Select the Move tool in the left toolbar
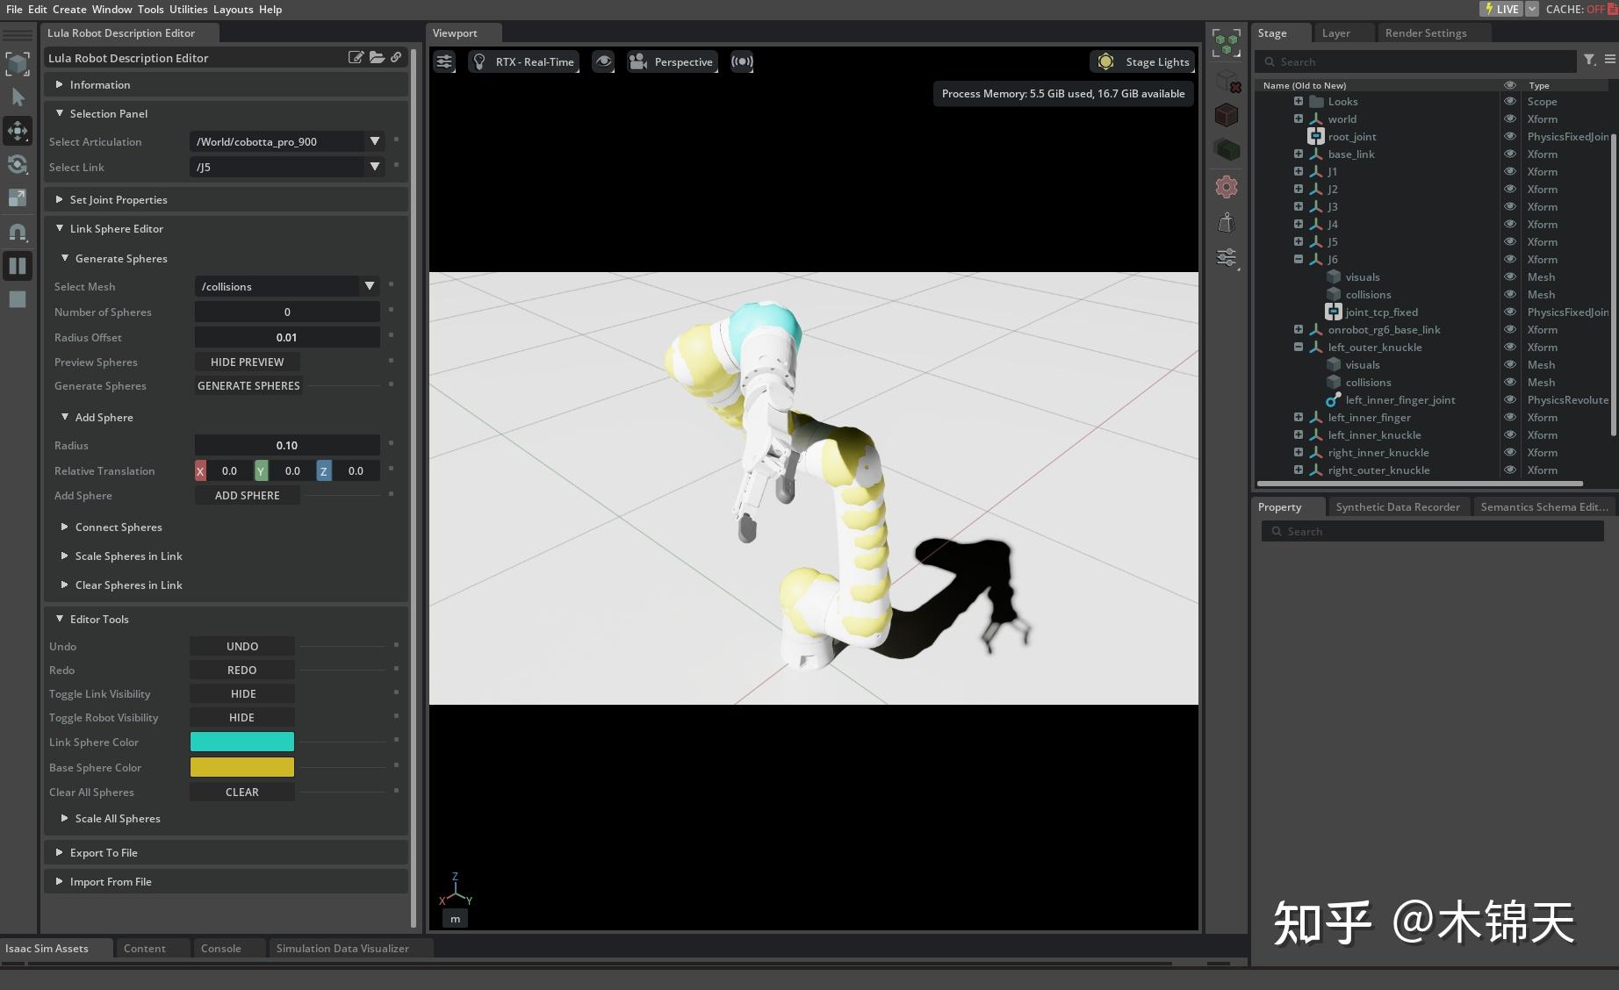 coord(18,131)
